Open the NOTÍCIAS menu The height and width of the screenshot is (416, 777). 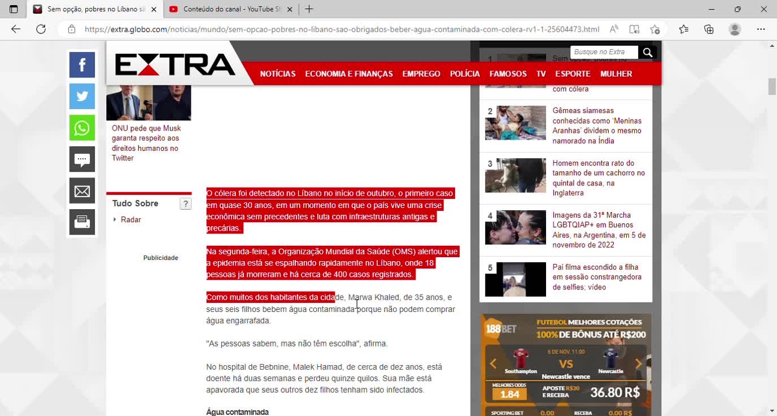(x=278, y=74)
